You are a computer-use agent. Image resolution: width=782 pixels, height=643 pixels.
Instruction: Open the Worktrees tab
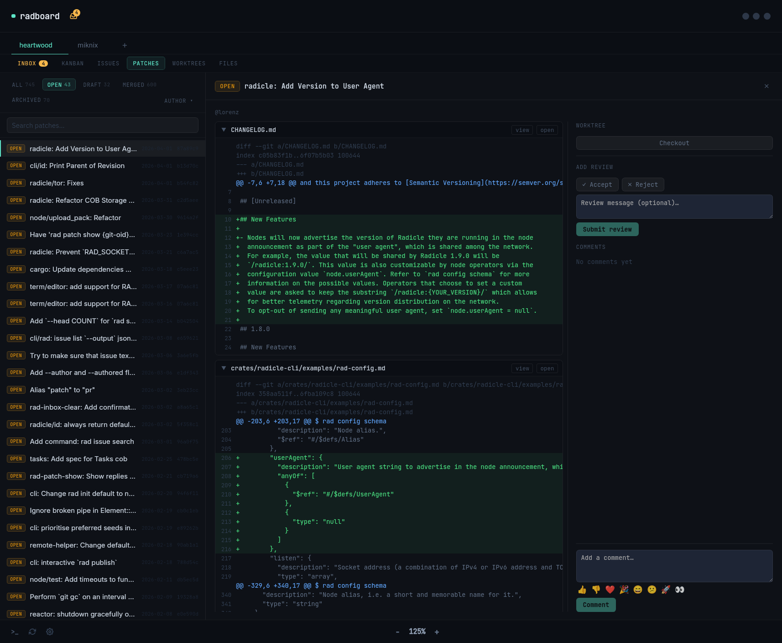coord(189,63)
